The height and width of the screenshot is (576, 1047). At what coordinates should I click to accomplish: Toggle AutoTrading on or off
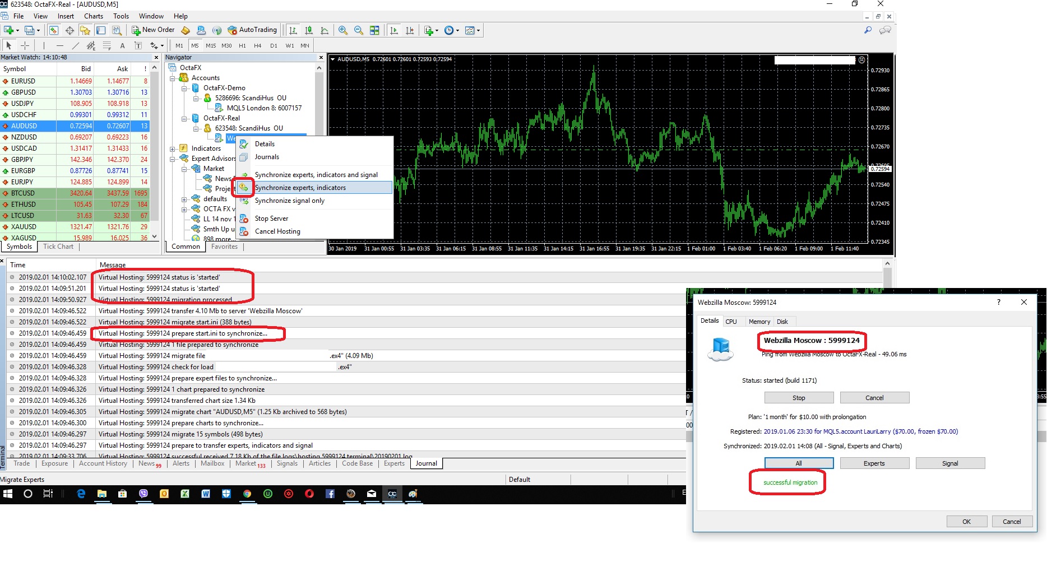[x=252, y=30]
